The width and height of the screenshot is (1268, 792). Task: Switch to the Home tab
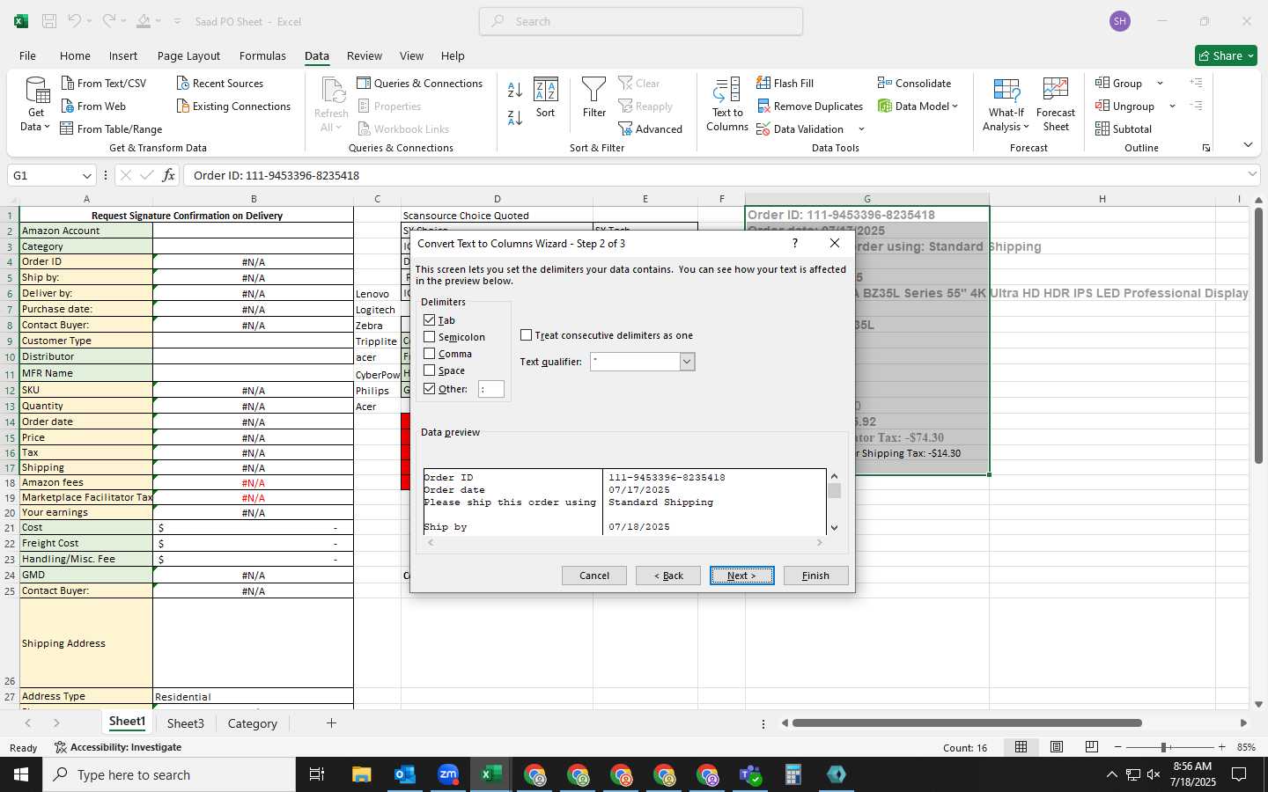(75, 55)
